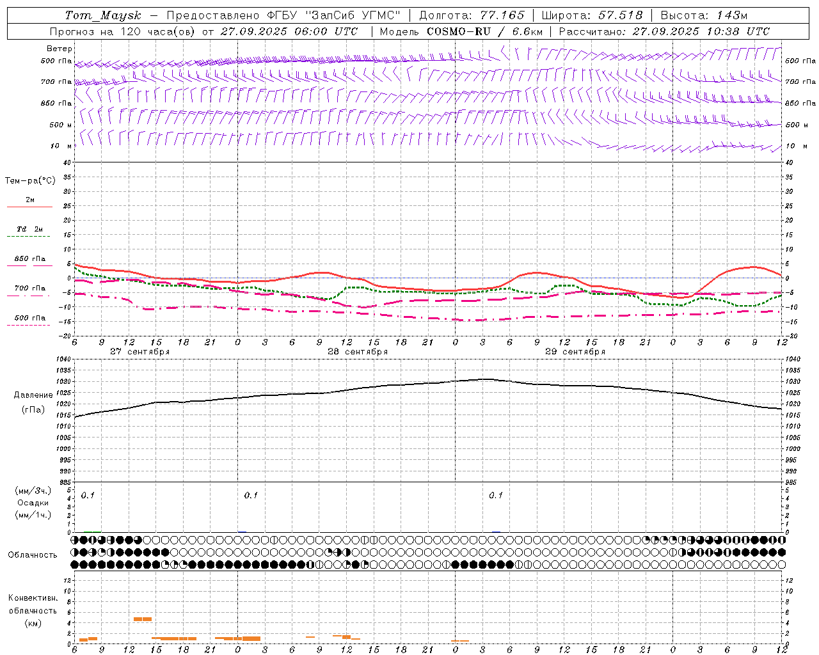The height and width of the screenshot is (655, 819).
Task: Click the dash-dot line sample under legend '500 гПа'
Action: tap(28, 325)
